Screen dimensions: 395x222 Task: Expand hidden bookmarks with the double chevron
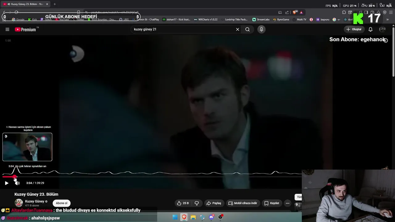click(x=387, y=19)
